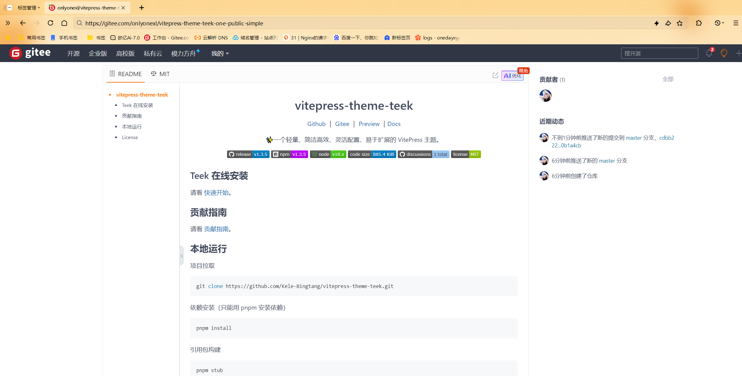
Task: Bookmark this page with the star icon
Action: 680,23
